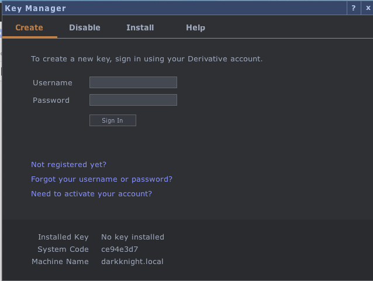This screenshot has width=373, height=281.
Task: Click the machine name darkknight.local
Action: click(132, 262)
